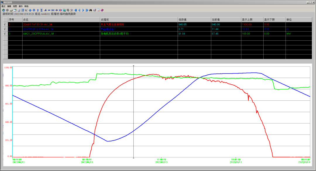Click the 点描述 column header

click(x=139, y=20)
